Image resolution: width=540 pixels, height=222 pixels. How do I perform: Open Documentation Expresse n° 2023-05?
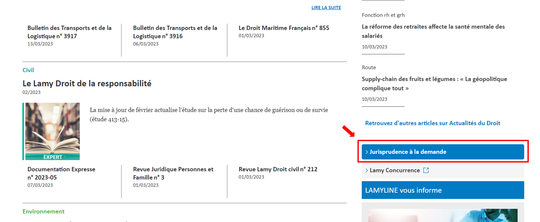tap(61, 173)
